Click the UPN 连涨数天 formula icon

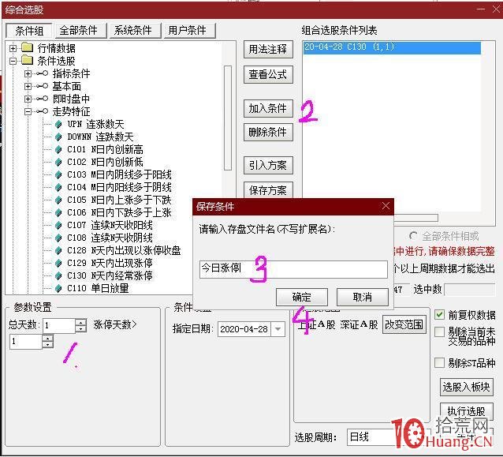pyautogui.click(x=58, y=124)
